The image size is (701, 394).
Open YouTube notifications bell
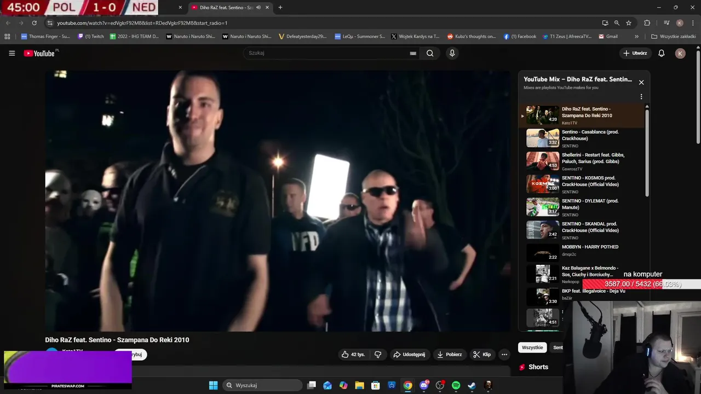click(662, 53)
